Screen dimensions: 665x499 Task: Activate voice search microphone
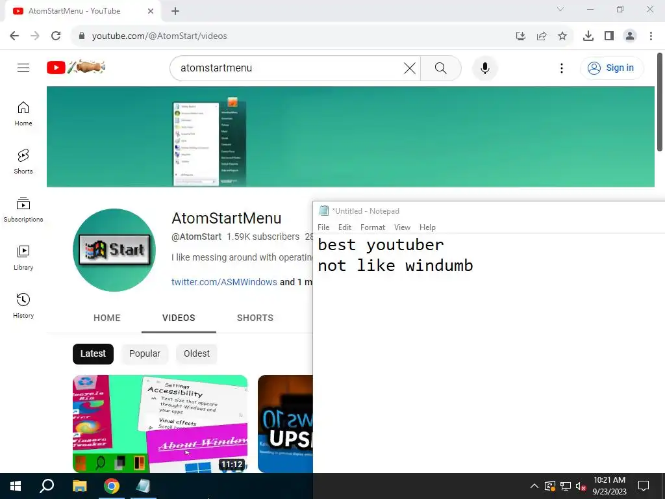[x=484, y=68]
